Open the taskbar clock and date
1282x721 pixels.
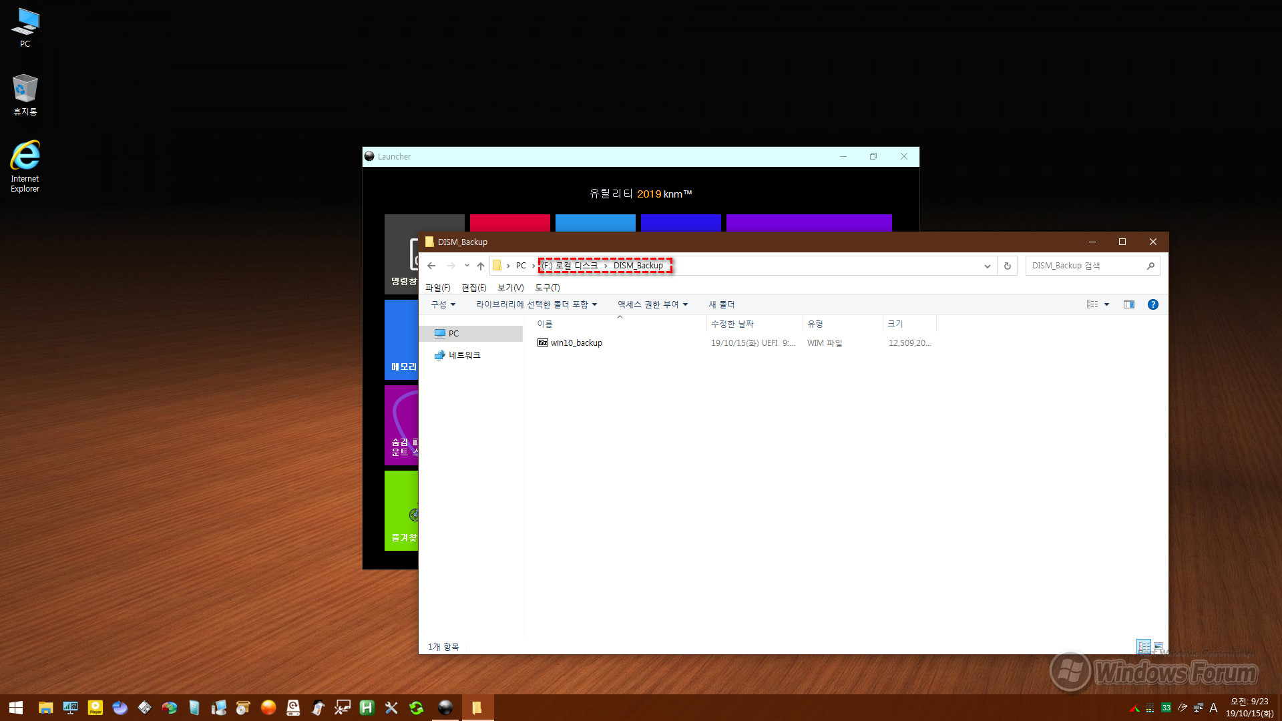[x=1249, y=708]
